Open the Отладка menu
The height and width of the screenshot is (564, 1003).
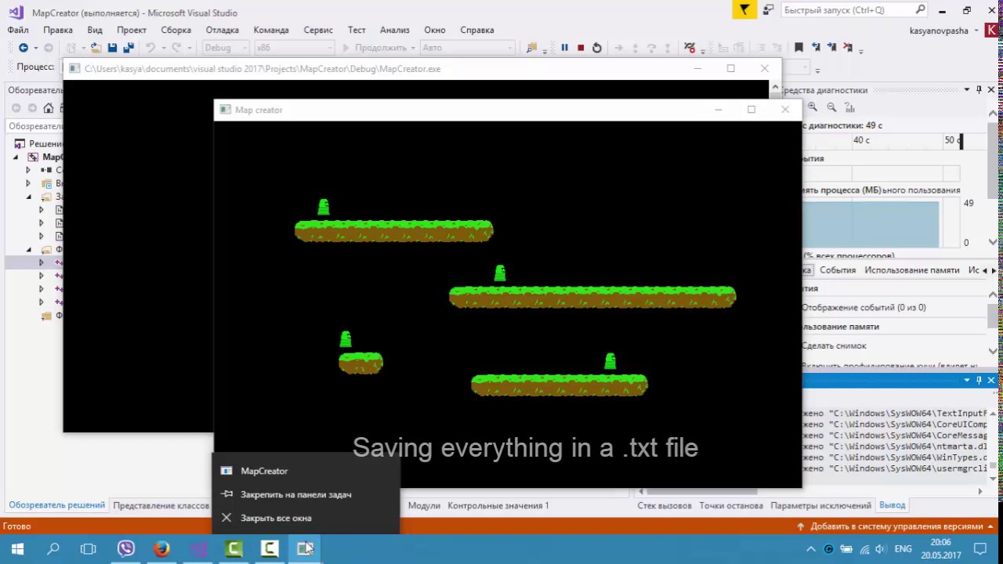pyautogui.click(x=222, y=30)
